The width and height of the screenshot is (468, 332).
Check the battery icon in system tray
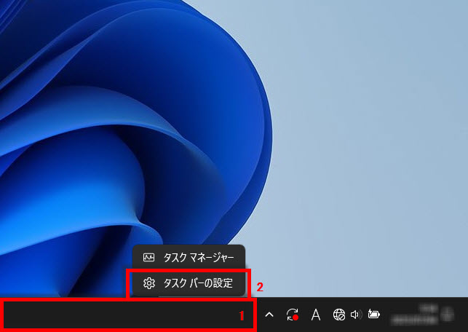(x=374, y=315)
